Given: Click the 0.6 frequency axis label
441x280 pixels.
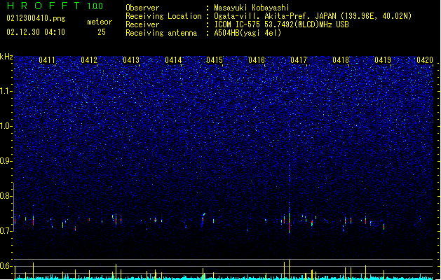Looking at the screenshot, I should pyautogui.click(x=6, y=266).
